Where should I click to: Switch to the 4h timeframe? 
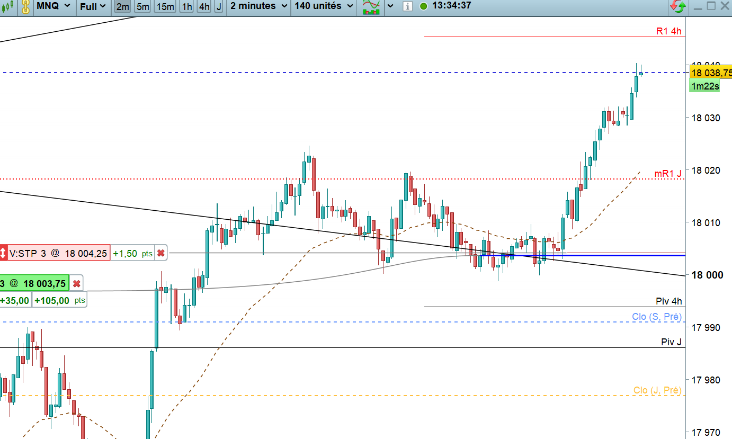[x=204, y=6]
